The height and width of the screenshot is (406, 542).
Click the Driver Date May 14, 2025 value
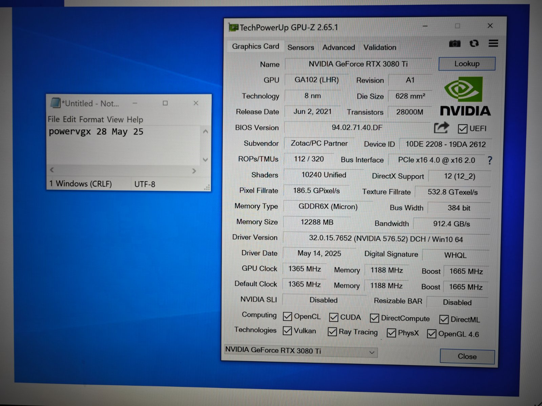click(319, 253)
